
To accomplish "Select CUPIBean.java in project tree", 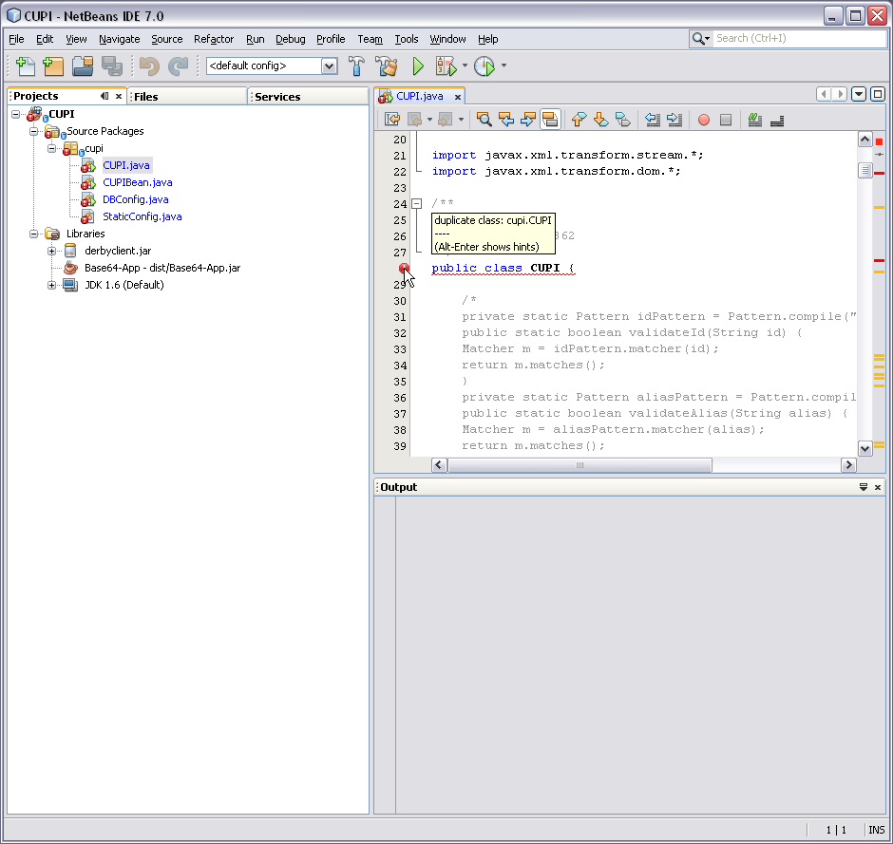I will coord(137,182).
